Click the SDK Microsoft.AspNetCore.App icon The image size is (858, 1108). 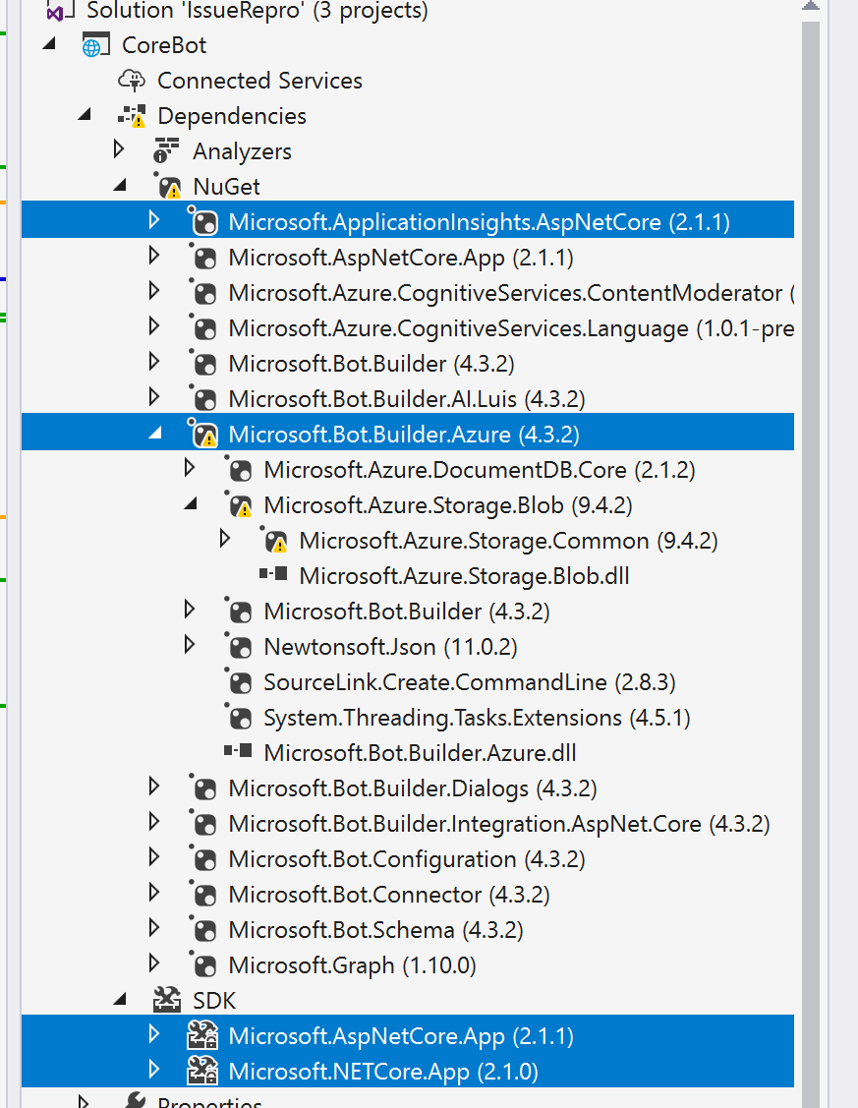[202, 1035]
